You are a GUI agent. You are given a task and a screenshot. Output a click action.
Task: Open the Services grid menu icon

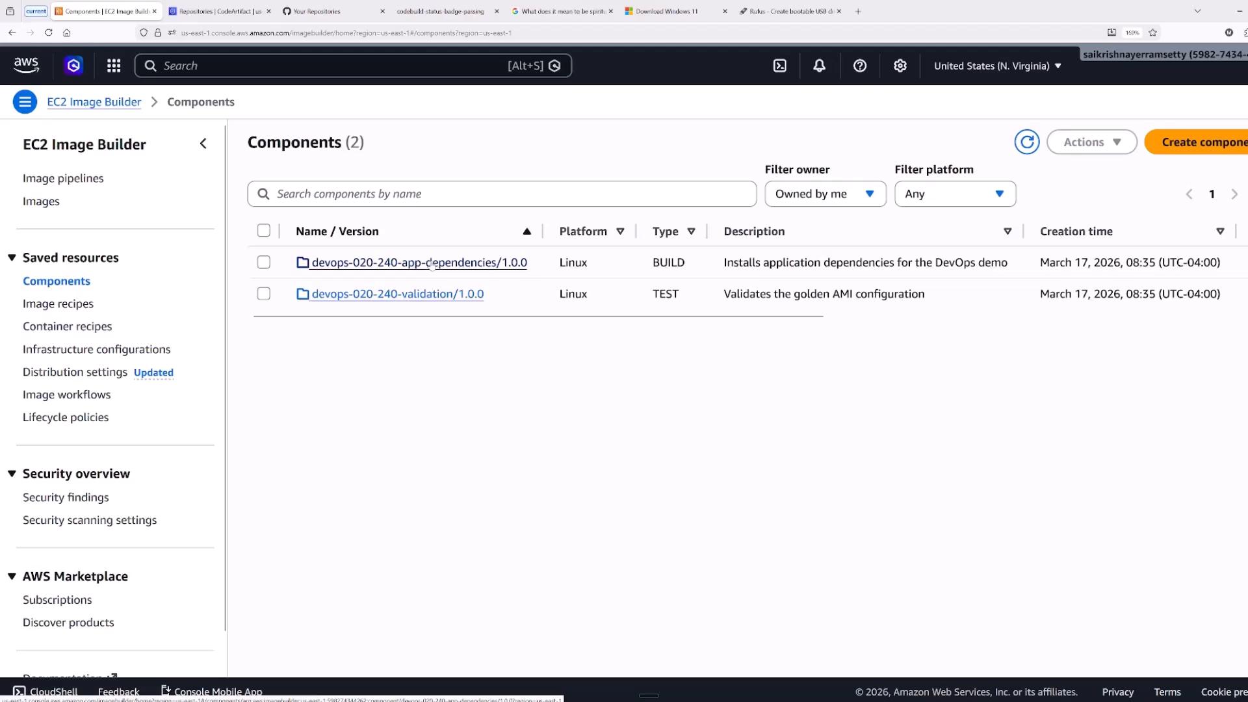(114, 66)
